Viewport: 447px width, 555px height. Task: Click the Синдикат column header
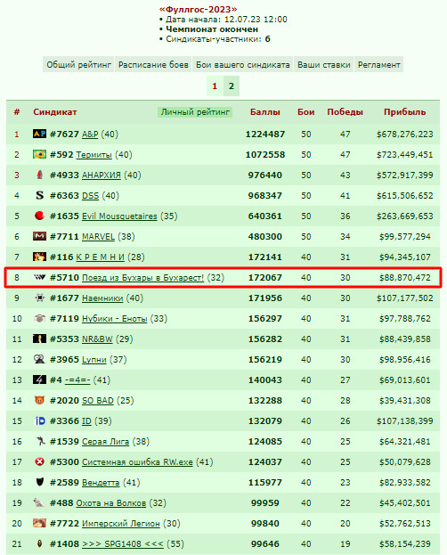[x=55, y=112]
